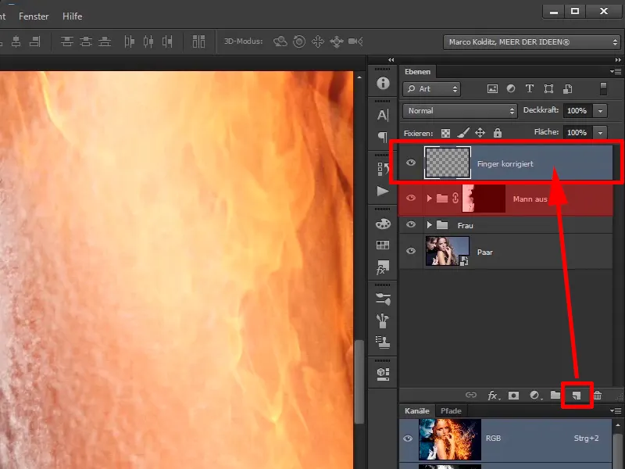Click the Finger korrigiert layer name
The height and width of the screenshot is (469, 625).
pyautogui.click(x=505, y=164)
